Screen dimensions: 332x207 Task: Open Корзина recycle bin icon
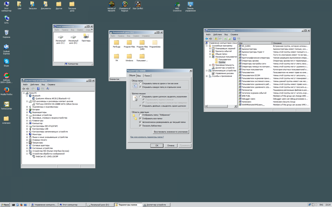tap(6, 33)
